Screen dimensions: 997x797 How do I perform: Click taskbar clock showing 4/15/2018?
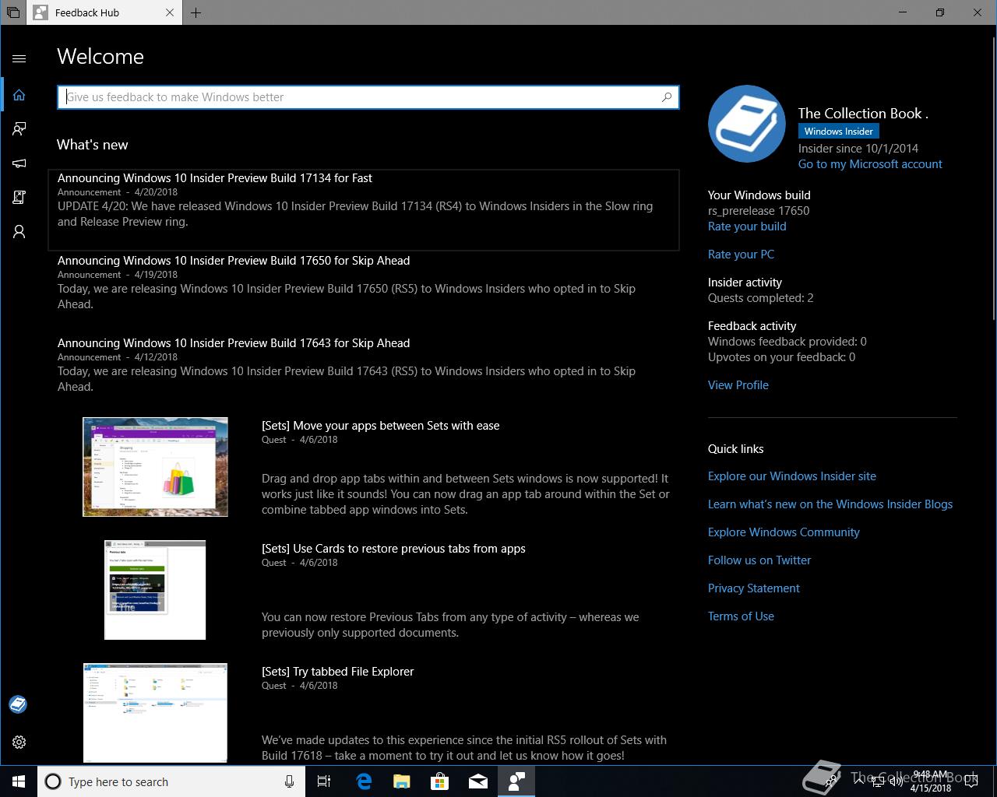coord(931,781)
